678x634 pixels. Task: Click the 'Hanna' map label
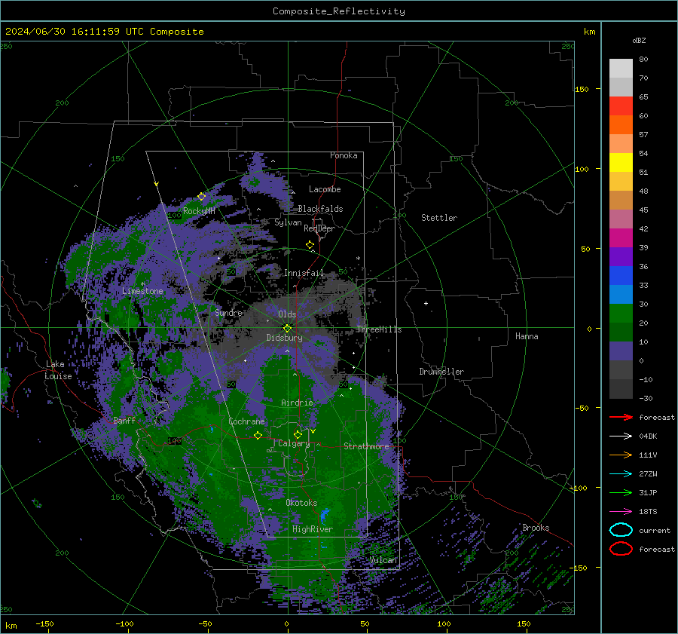pos(527,336)
